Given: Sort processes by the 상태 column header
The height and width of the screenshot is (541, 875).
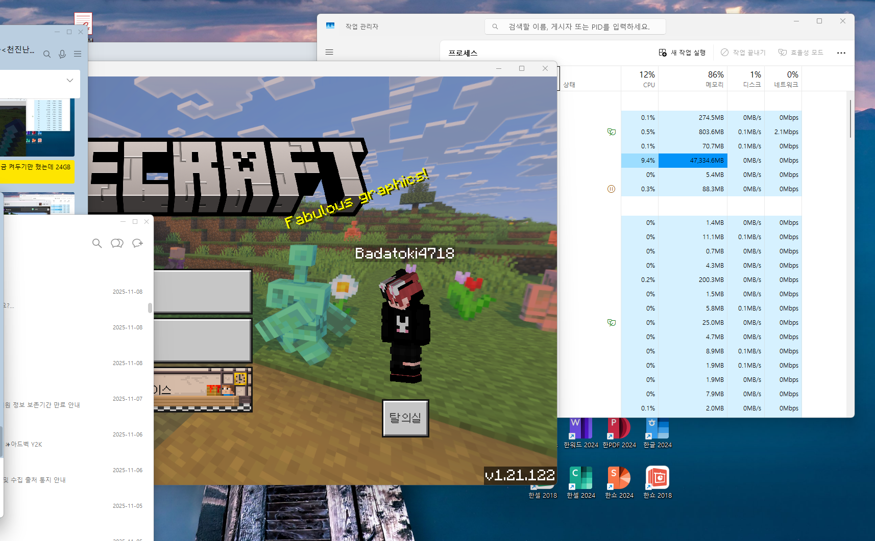Looking at the screenshot, I should [591, 79].
